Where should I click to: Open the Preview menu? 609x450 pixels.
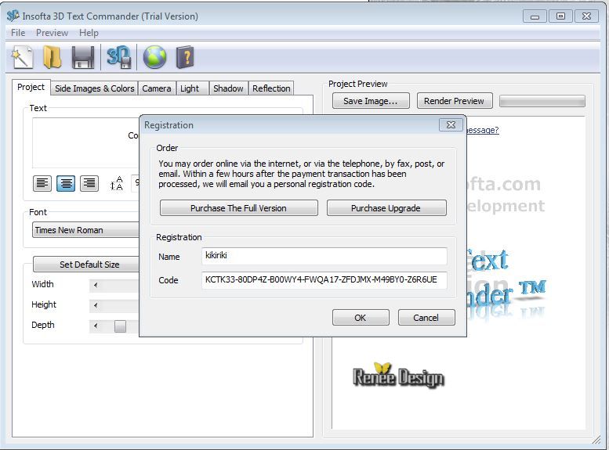point(52,33)
